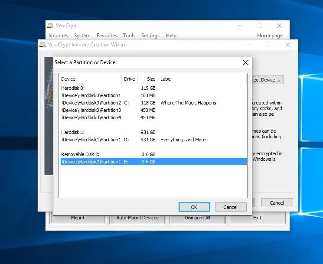Confirm the selection with the OK button
This screenshot has width=323, height=264.
(194, 207)
